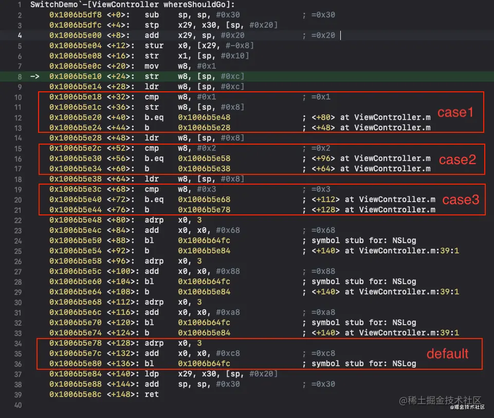This screenshot has height=418, width=494.
Task: Click branch target 0x1006b5e58 on line 16
Action: click(x=204, y=158)
